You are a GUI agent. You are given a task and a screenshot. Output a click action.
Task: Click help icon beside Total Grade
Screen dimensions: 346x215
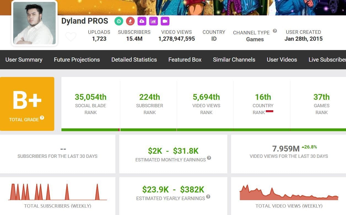click(42, 118)
